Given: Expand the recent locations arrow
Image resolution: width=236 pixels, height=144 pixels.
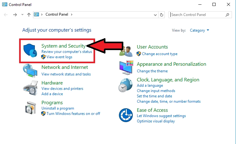Looking at the screenshot, I should click(22, 15).
